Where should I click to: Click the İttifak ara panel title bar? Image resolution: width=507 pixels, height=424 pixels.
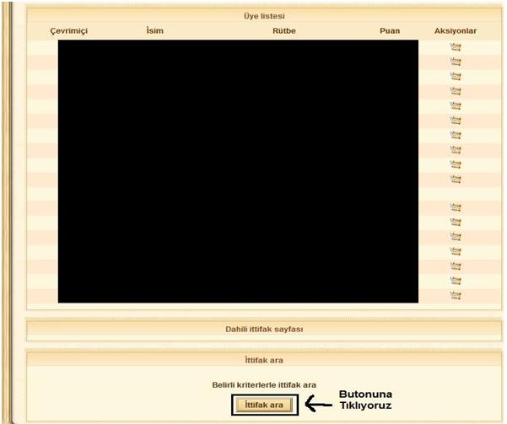tap(264, 360)
